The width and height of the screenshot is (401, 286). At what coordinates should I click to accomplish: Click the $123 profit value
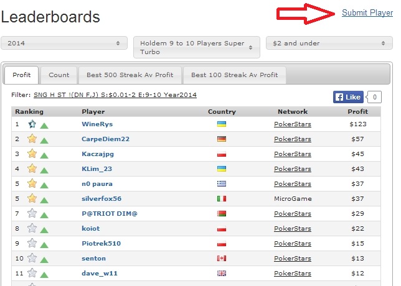pyautogui.click(x=358, y=124)
